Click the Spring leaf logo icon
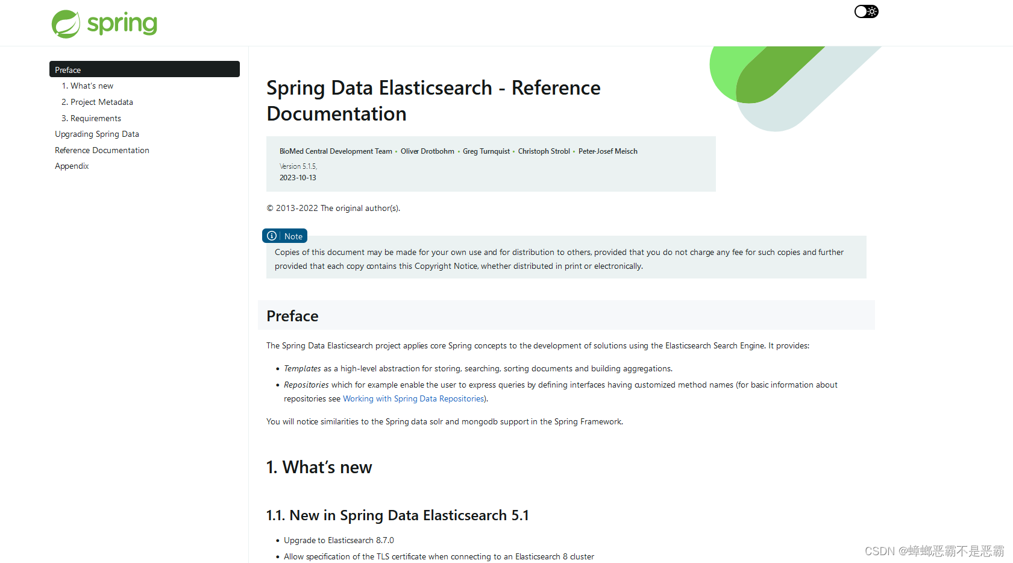Screen dimensions: 1013x563 click(66, 24)
